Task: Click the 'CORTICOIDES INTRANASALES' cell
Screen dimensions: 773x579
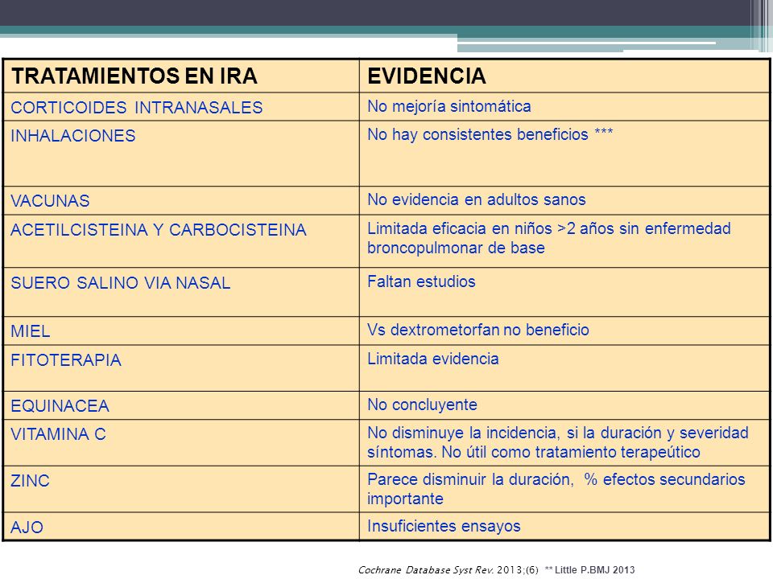Action: click(x=181, y=107)
